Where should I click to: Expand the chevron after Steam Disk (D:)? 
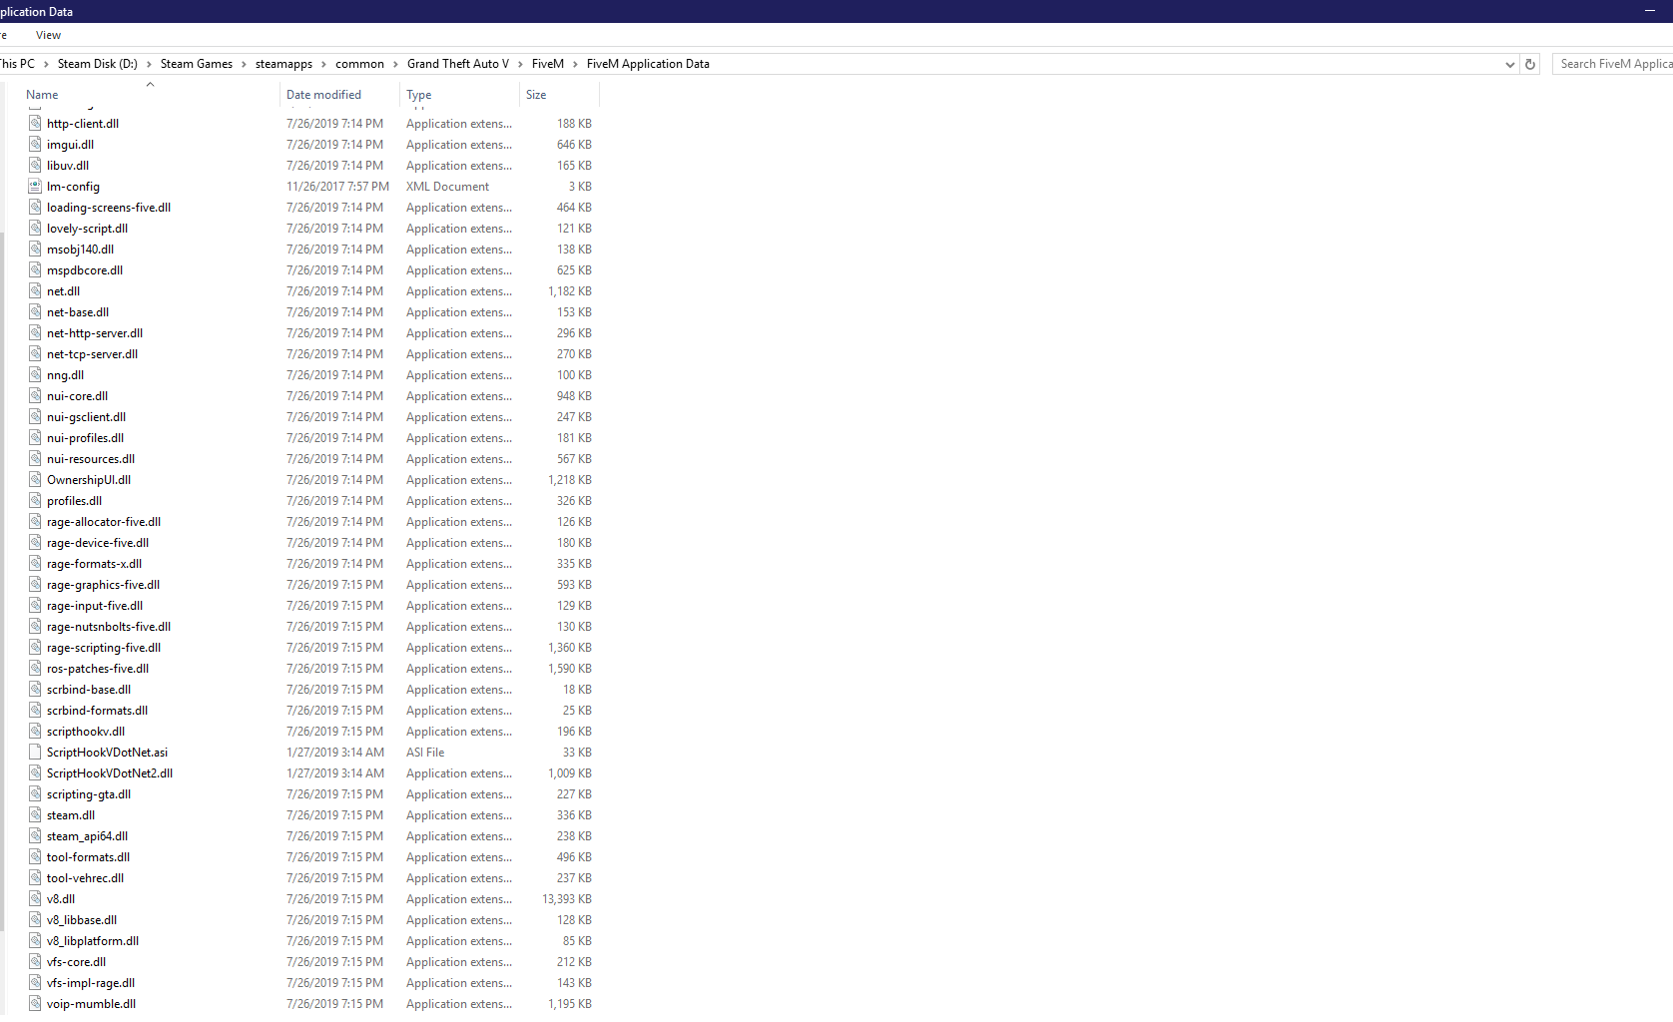(149, 64)
